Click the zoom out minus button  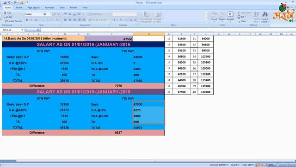click(x=277, y=165)
